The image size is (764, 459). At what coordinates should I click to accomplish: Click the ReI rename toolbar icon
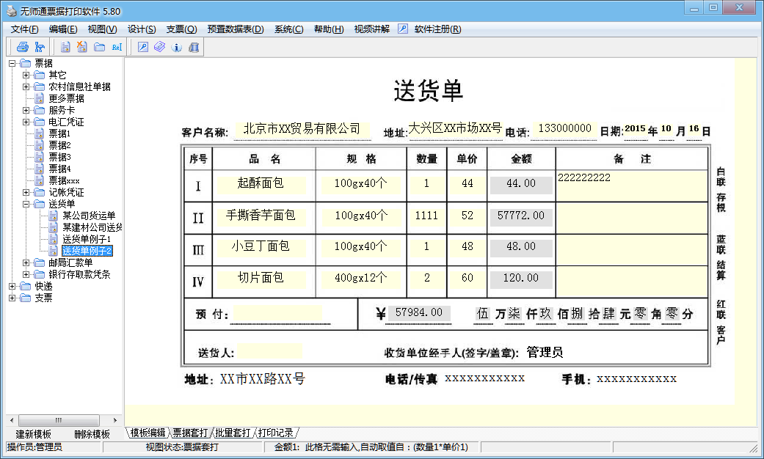coord(117,45)
